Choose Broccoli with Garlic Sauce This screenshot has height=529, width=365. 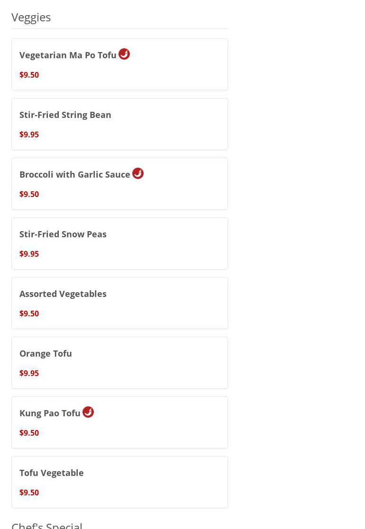point(75,175)
